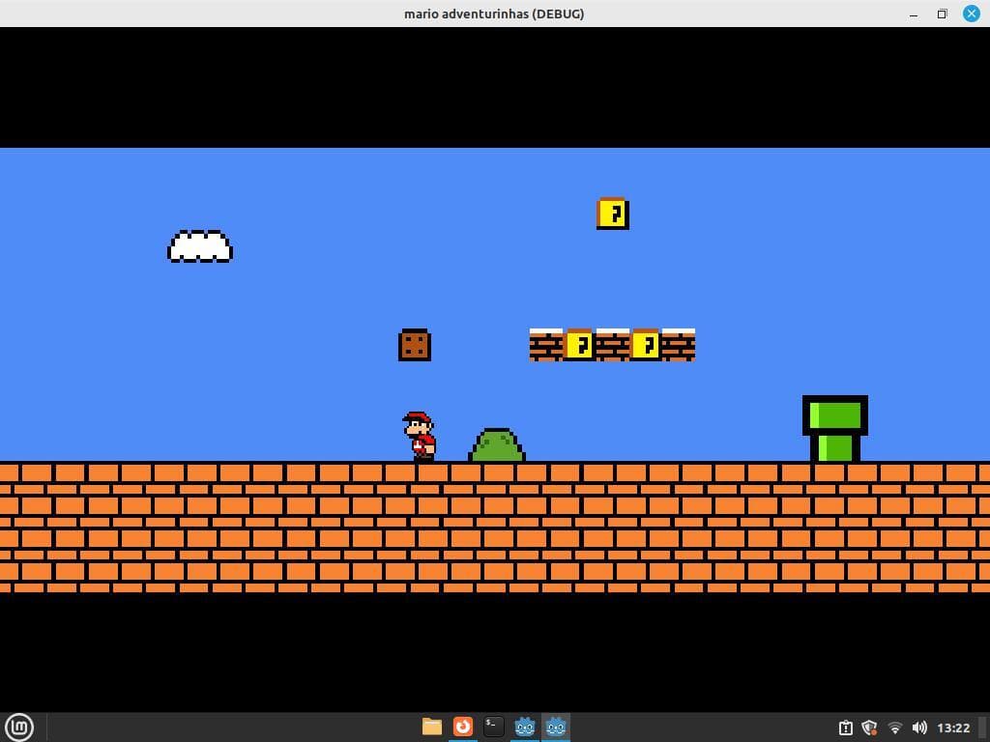This screenshot has width=990, height=742.
Task: Click the high floating question block
Action: (612, 214)
